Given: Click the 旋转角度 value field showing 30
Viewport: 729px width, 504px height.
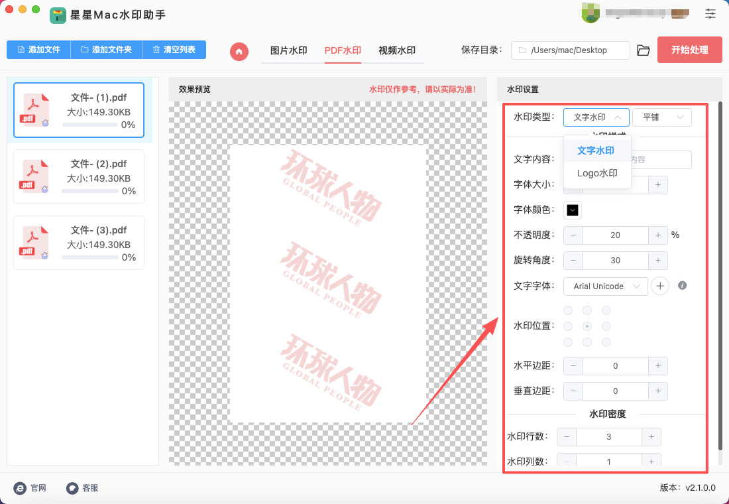Looking at the screenshot, I should coord(616,260).
